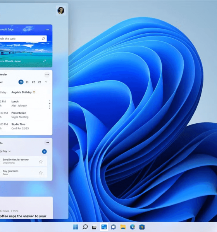217x232 pixels.
Task: Select day 21 in the calendar widget
Action: point(27,82)
